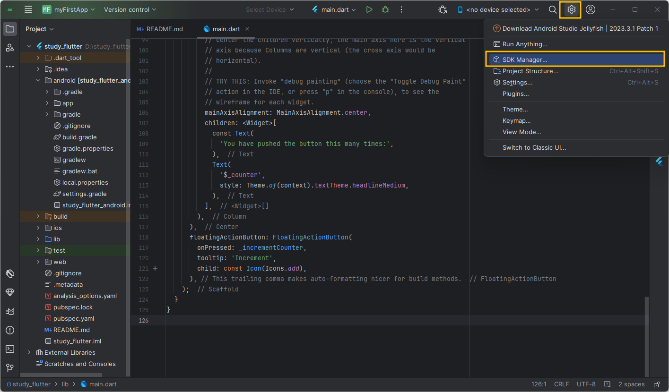Open the Structure tool window icon
The height and width of the screenshot is (392, 669).
coord(10,48)
